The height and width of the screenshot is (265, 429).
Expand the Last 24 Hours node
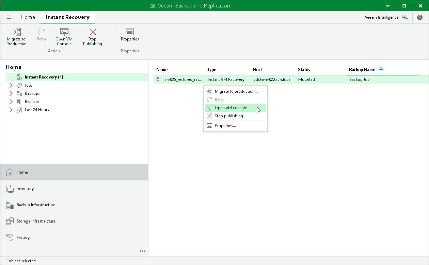[x=11, y=110]
